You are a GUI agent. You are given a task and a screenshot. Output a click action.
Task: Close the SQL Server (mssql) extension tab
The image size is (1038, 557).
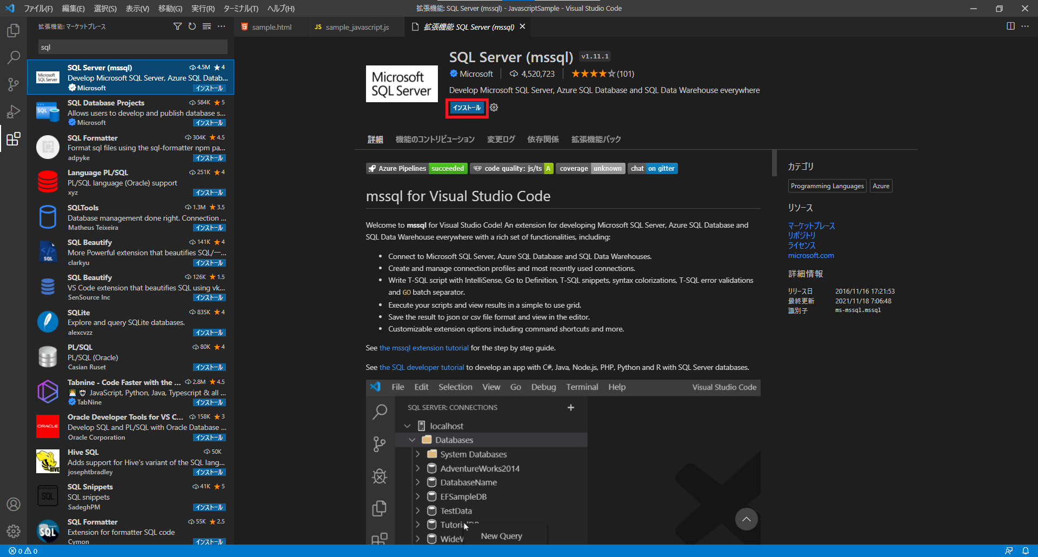pos(522,26)
